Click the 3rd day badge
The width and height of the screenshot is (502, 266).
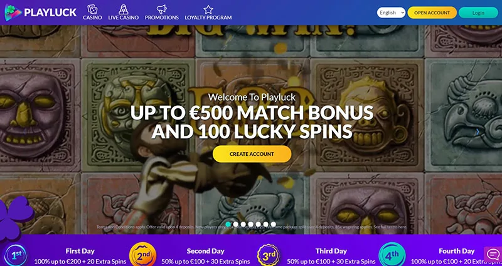[269, 255]
